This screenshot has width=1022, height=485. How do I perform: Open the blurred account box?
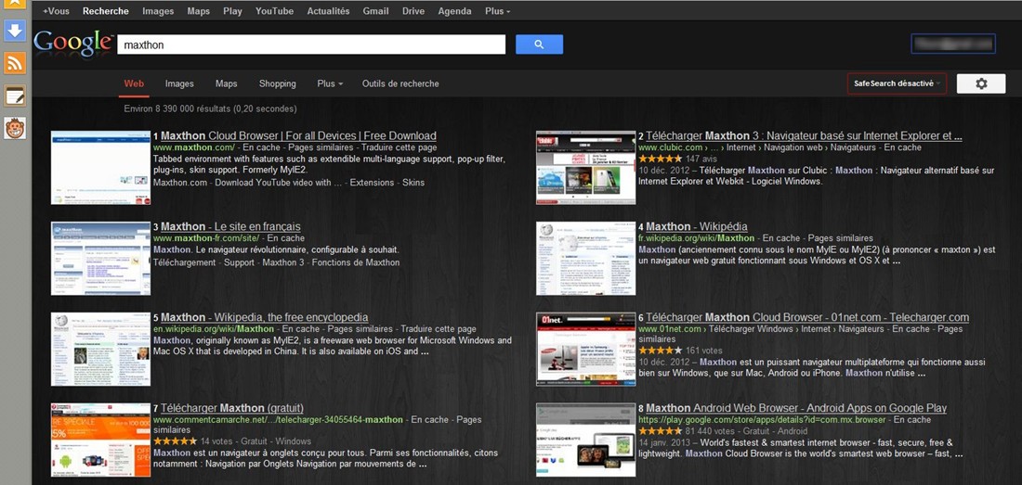(x=953, y=44)
